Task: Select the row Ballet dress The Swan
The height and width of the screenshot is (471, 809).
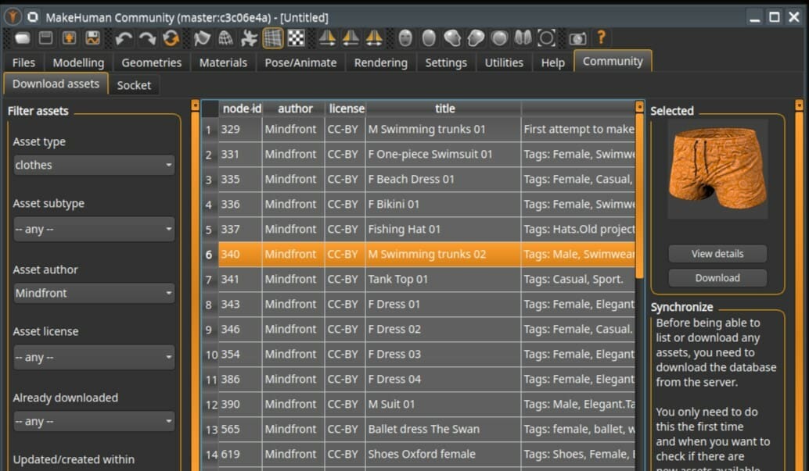Action: click(x=426, y=430)
